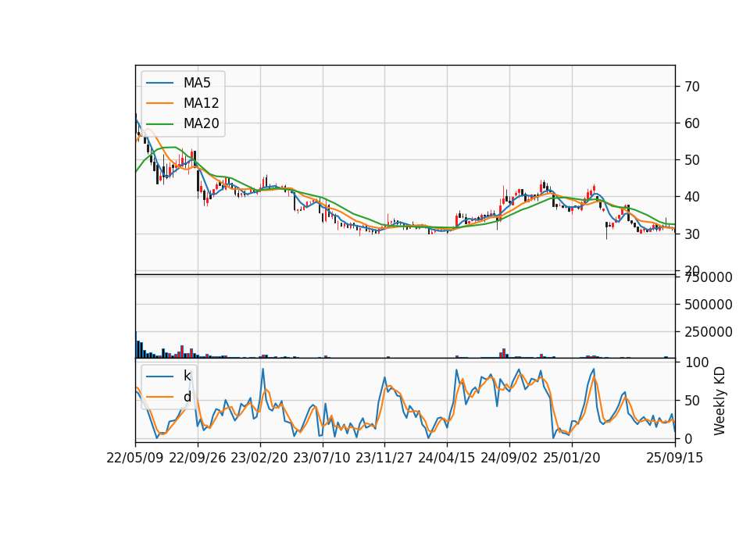Click the 25/01/20 date label
The width and height of the screenshot is (750, 539).
tap(572, 458)
